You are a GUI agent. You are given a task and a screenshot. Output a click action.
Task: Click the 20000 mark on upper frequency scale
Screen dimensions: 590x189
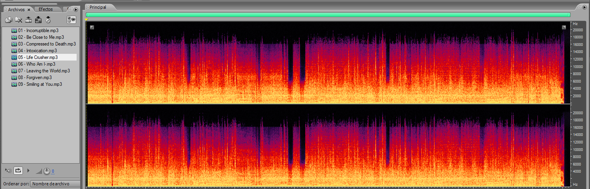pos(578,30)
